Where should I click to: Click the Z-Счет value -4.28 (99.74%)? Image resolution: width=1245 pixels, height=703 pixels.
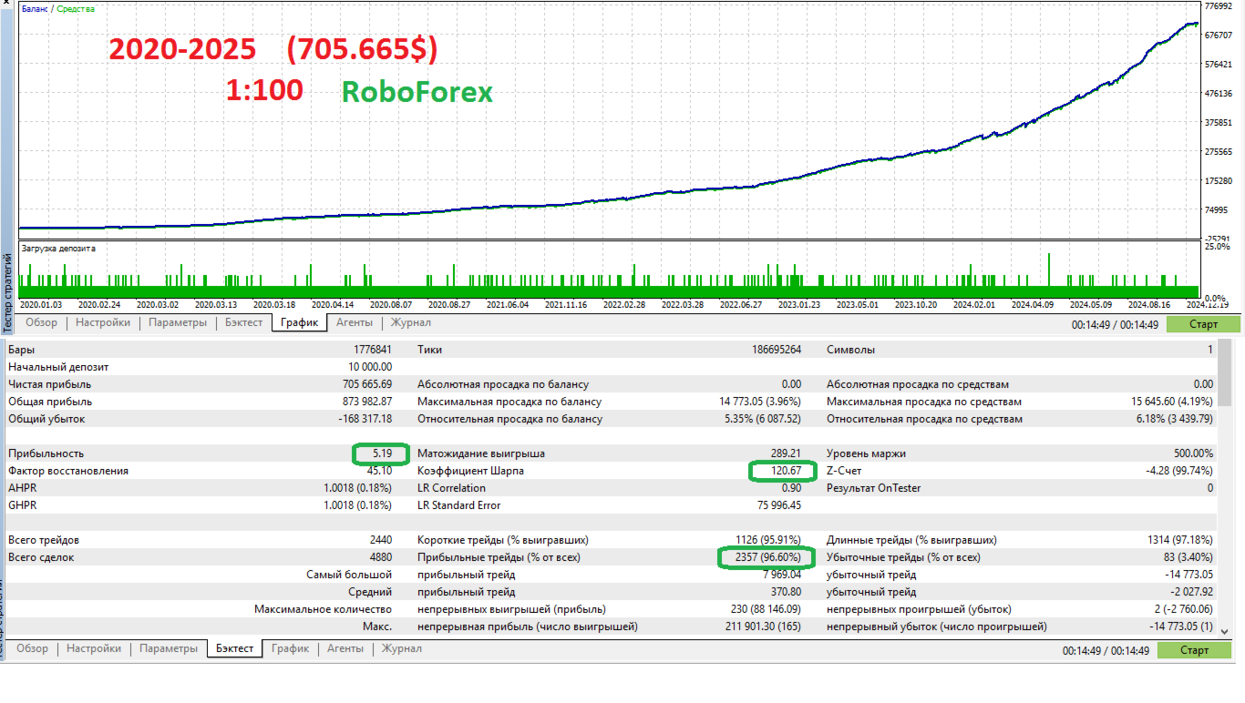coord(1180,471)
